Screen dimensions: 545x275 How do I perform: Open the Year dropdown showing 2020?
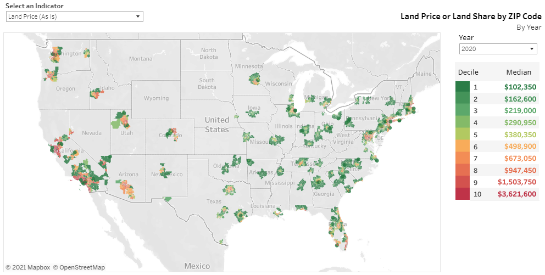(498, 49)
